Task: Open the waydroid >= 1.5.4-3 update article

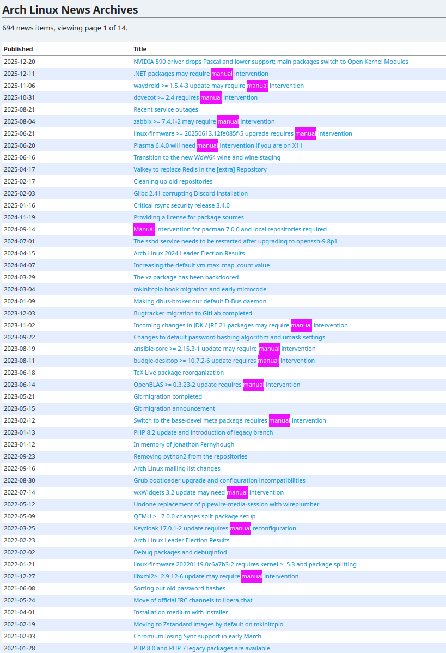Action: 218,86
